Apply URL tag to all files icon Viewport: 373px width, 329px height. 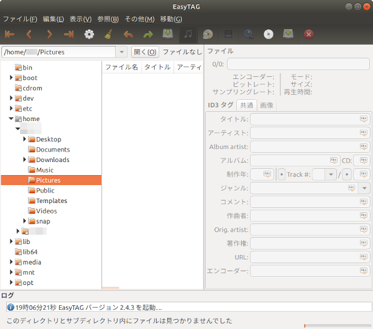364,257
